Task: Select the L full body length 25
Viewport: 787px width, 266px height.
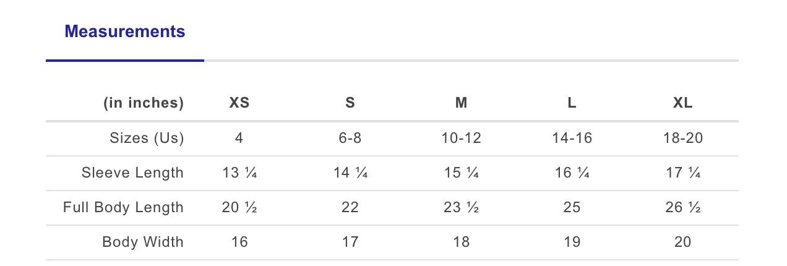Action: [572, 207]
